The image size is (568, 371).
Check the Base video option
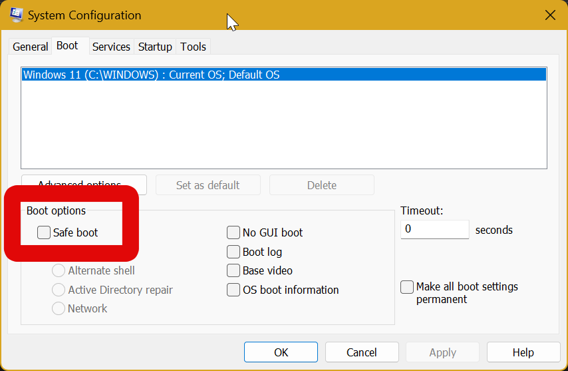pyautogui.click(x=233, y=270)
